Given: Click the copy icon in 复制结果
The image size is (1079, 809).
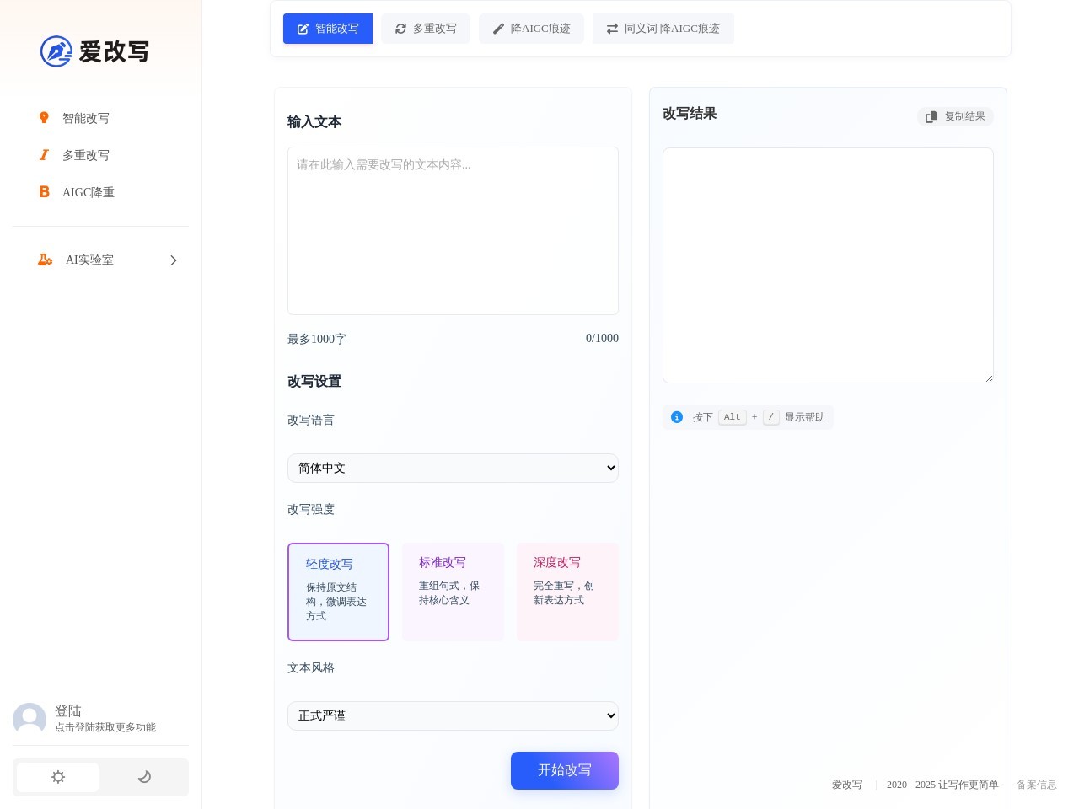Looking at the screenshot, I should [x=931, y=117].
